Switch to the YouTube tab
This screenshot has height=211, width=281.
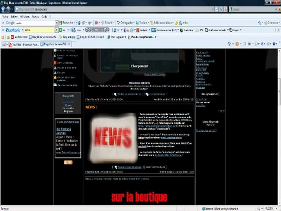click(24, 44)
